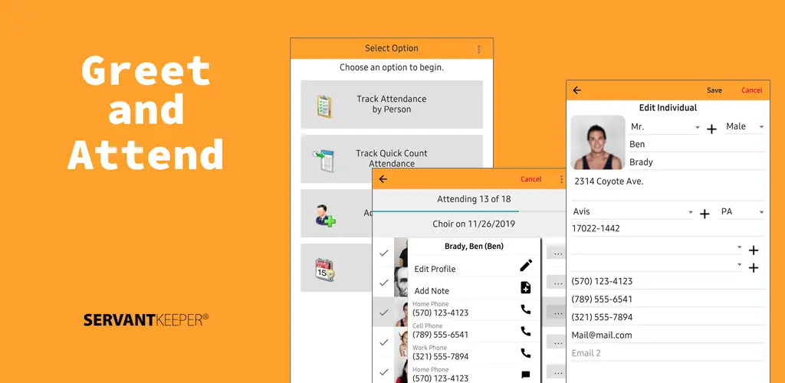Expand the PA state dropdown
785x383 pixels.
[742, 212]
